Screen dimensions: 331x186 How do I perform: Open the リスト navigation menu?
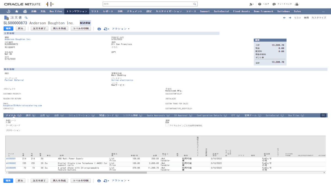(95, 11)
